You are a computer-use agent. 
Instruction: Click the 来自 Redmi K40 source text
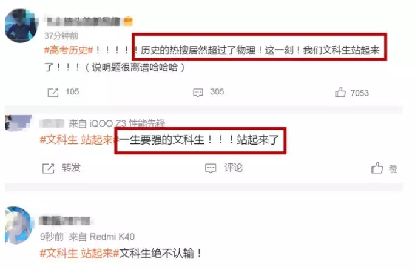[102, 237]
